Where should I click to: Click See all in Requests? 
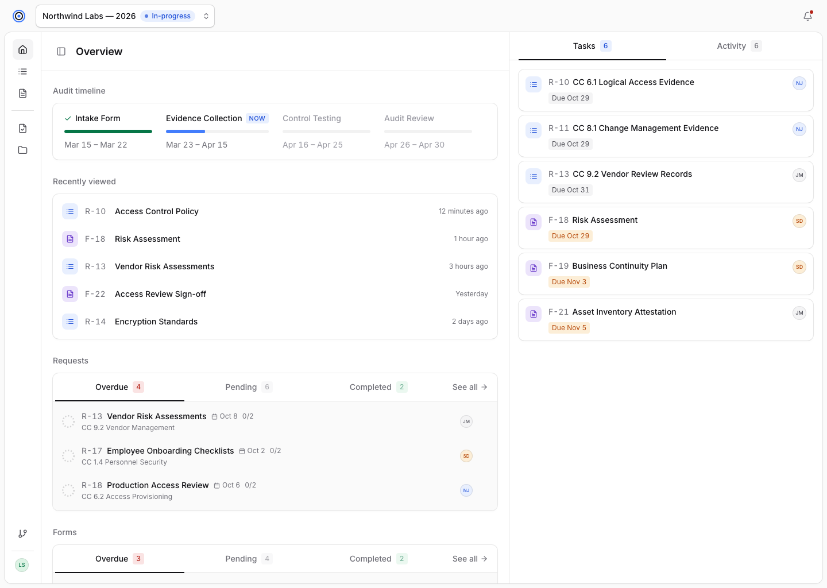(x=470, y=387)
